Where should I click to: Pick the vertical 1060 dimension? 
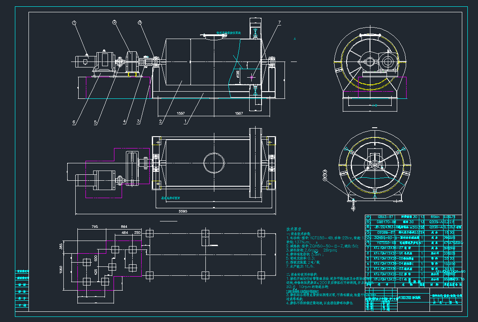[61, 269]
